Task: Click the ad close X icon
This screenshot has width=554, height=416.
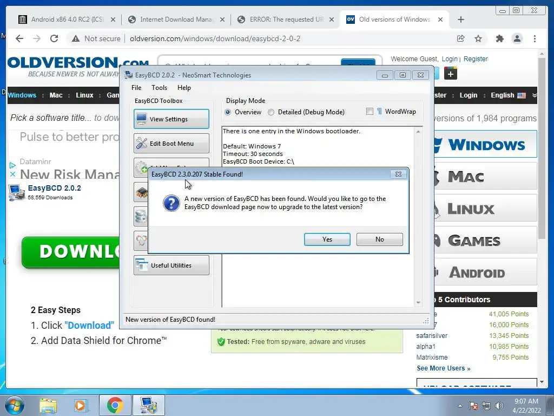Action: [13, 174]
